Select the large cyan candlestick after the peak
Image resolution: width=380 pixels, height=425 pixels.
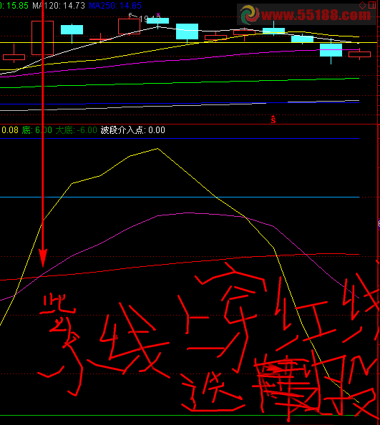(x=187, y=31)
